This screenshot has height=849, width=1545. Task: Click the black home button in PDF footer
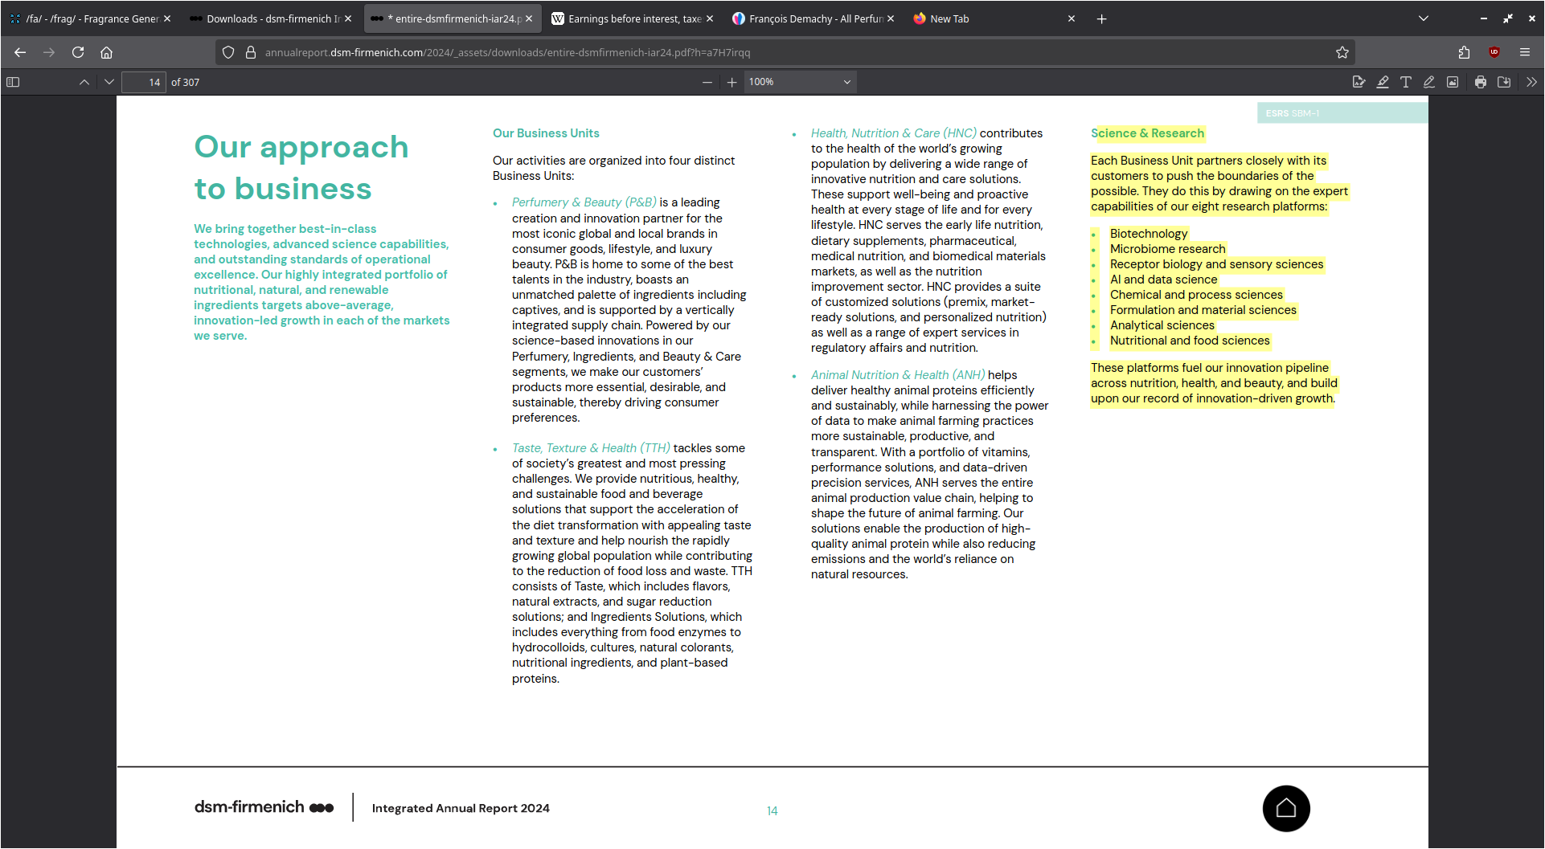pyautogui.click(x=1286, y=808)
